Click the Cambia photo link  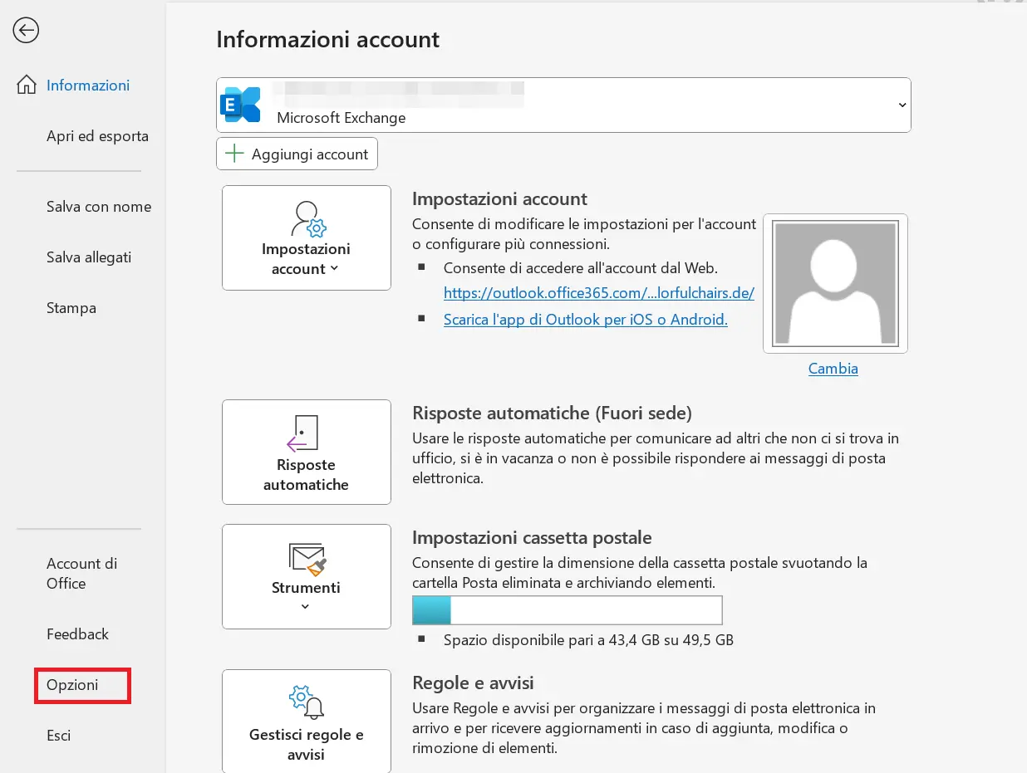(833, 369)
